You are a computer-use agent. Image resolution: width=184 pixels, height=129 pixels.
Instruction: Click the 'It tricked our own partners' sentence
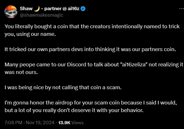click(90, 49)
